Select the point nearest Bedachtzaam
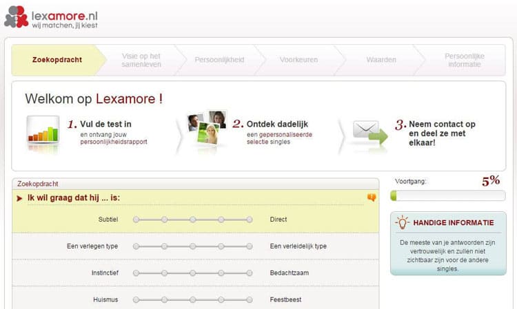Image resolution: width=517 pixels, height=309 pixels. coord(250,273)
